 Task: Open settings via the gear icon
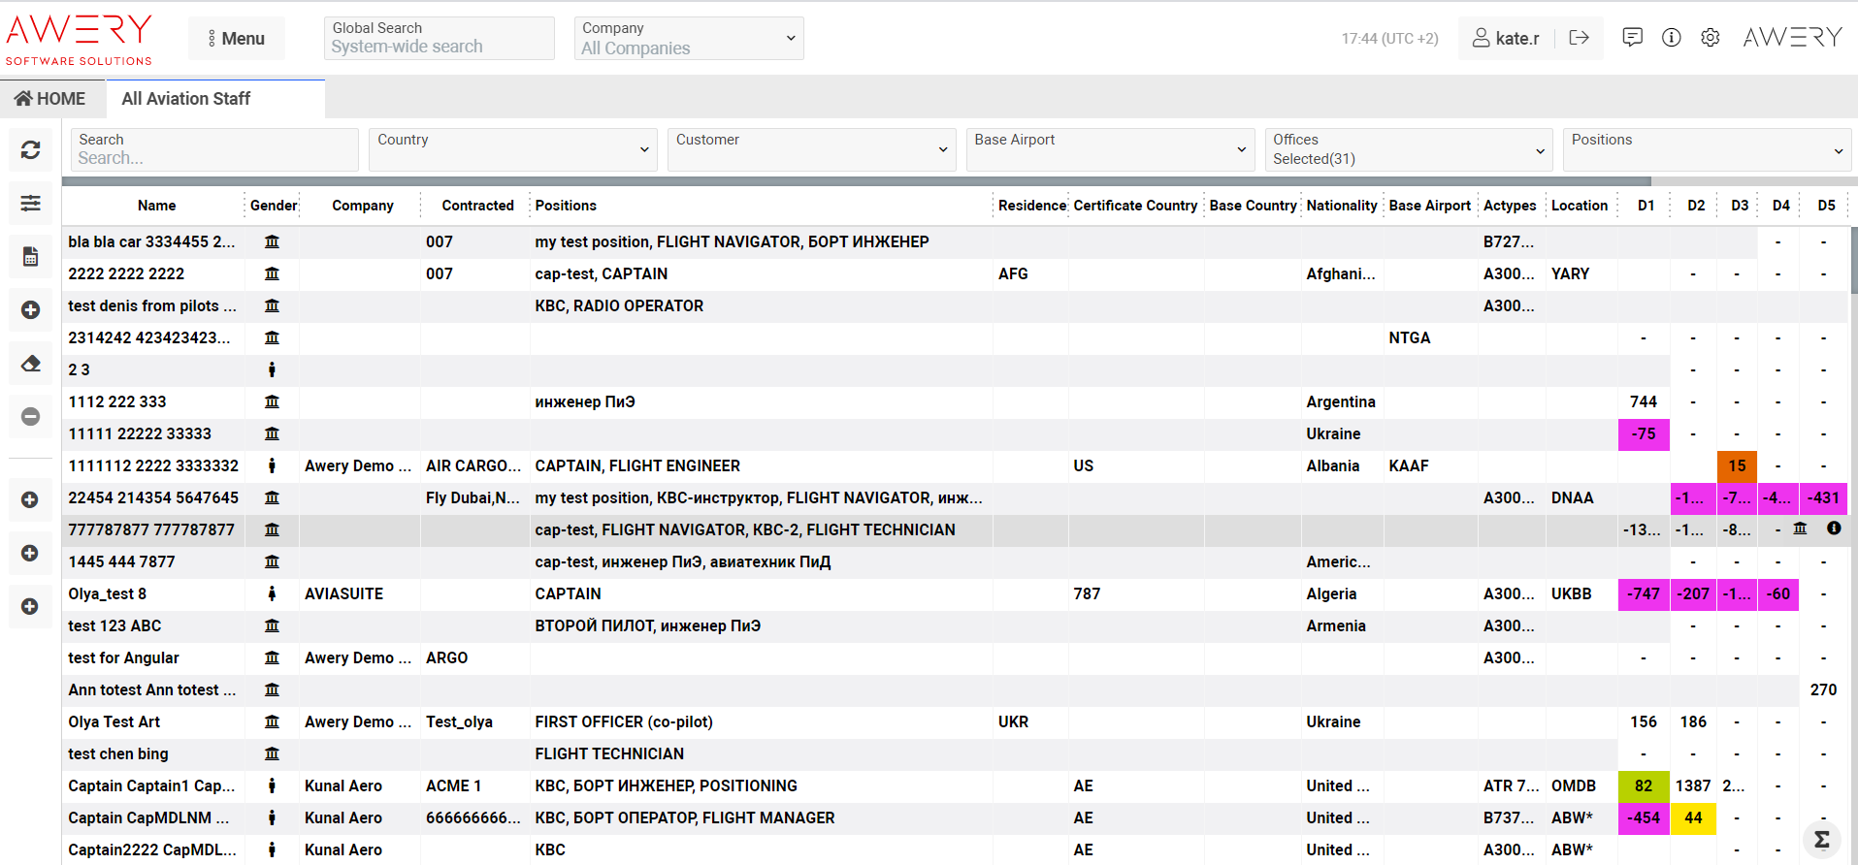point(1711,38)
